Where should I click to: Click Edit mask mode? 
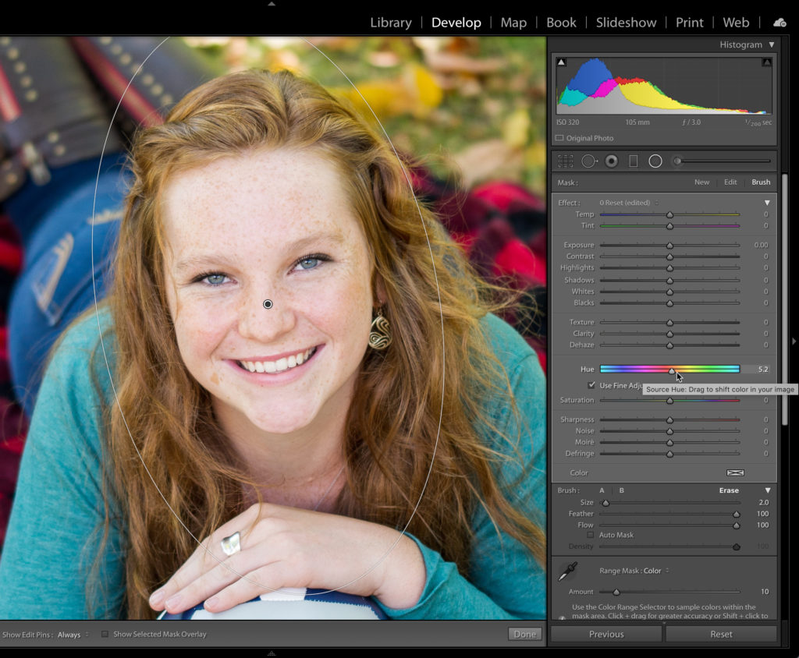click(730, 182)
